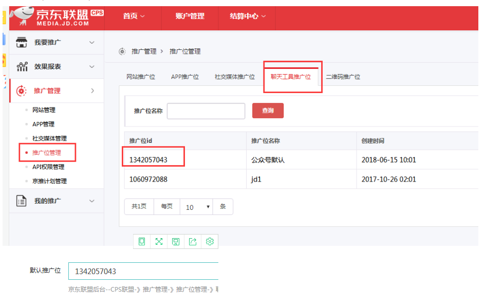Click the 2018-06-15 10:01 creation time

pyautogui.click(x=388, y=160)
